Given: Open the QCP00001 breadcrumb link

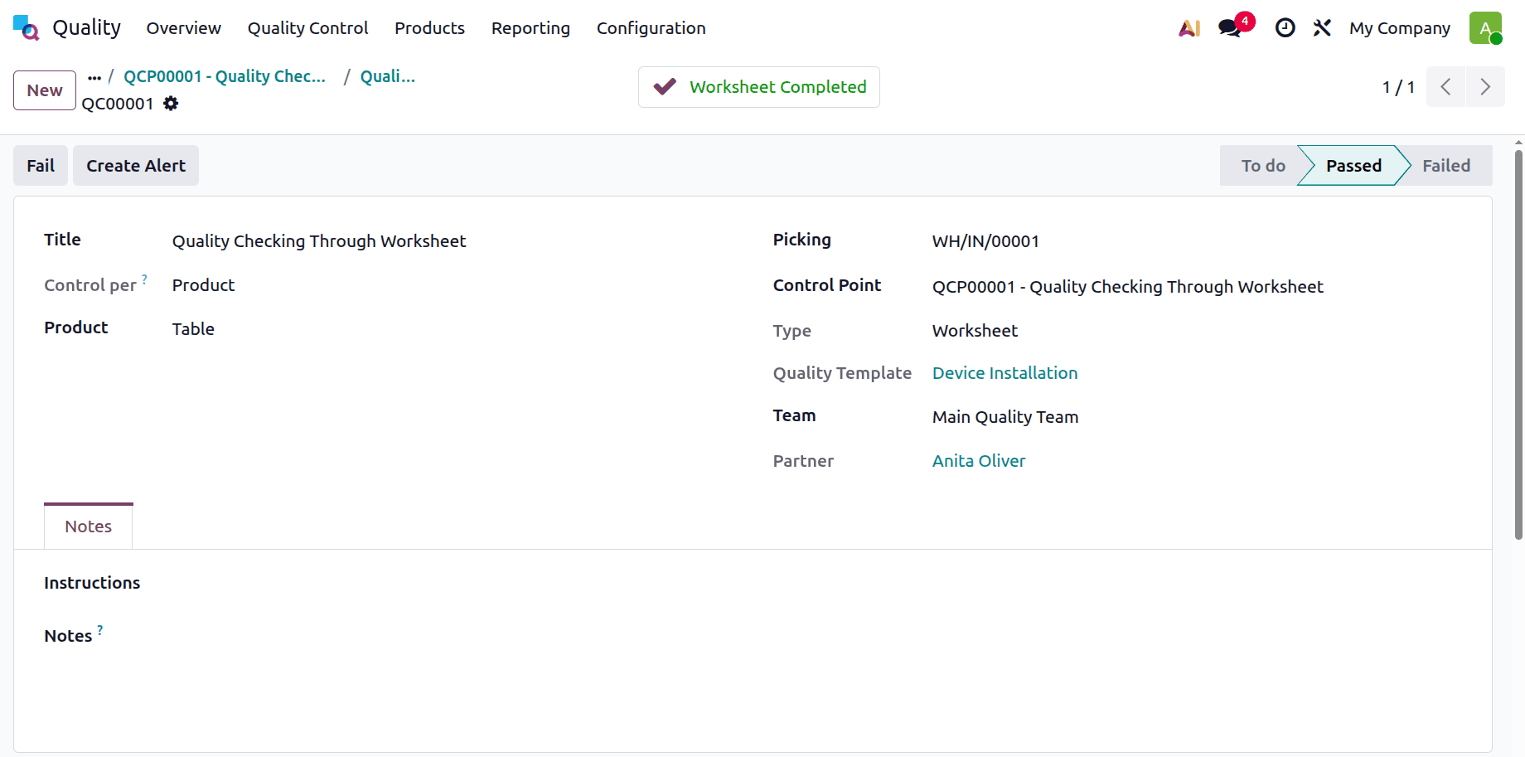Looking at the screenshot, I should click(225, 76).
